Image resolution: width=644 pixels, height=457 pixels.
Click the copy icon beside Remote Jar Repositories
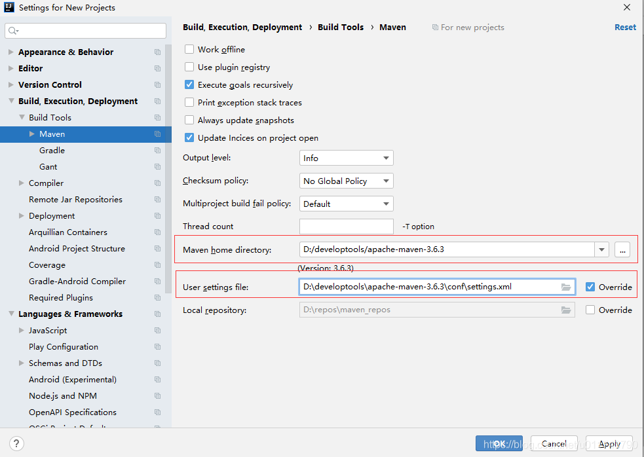(x=157, y=200)
